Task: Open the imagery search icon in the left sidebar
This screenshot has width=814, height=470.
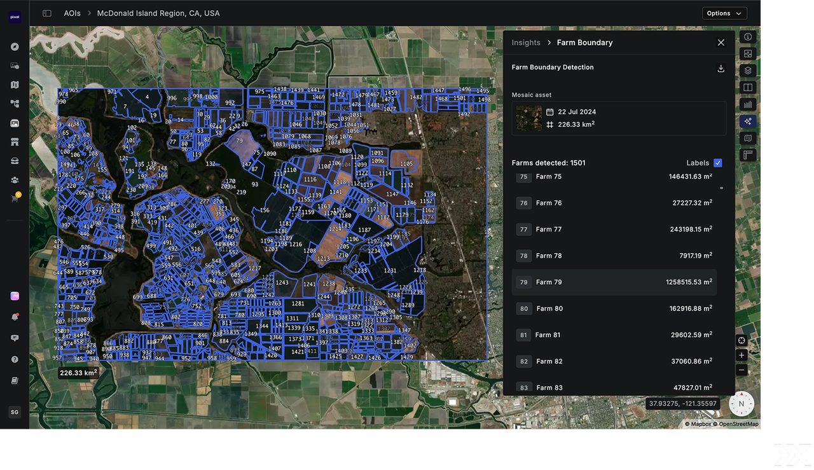Action: coord(15,66)
